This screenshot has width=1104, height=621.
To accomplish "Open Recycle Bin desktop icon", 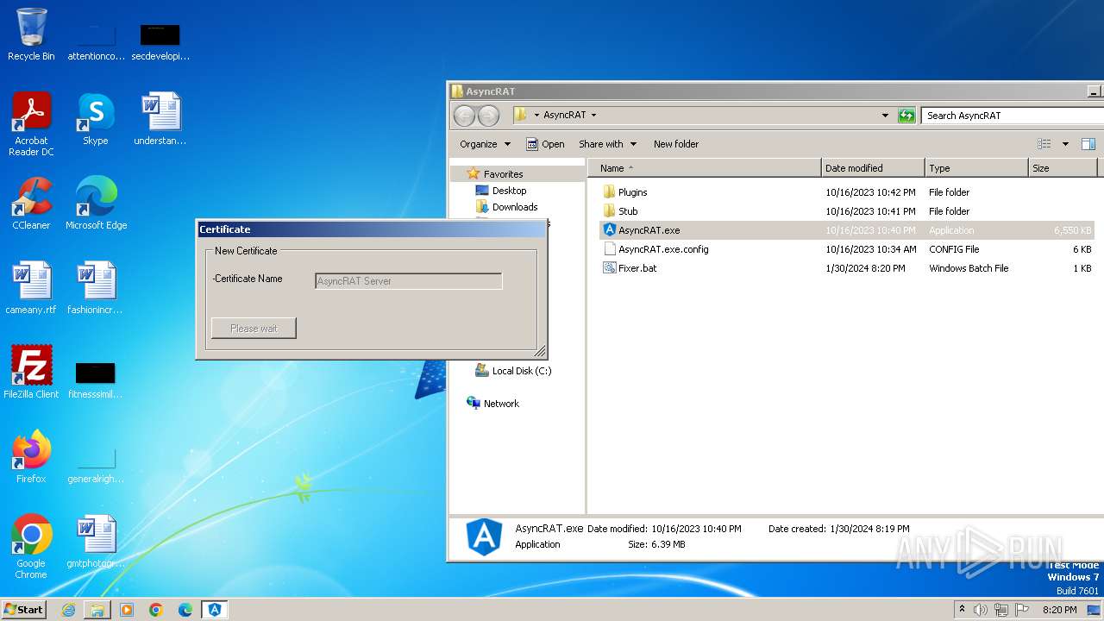I will tap(31, 34).
